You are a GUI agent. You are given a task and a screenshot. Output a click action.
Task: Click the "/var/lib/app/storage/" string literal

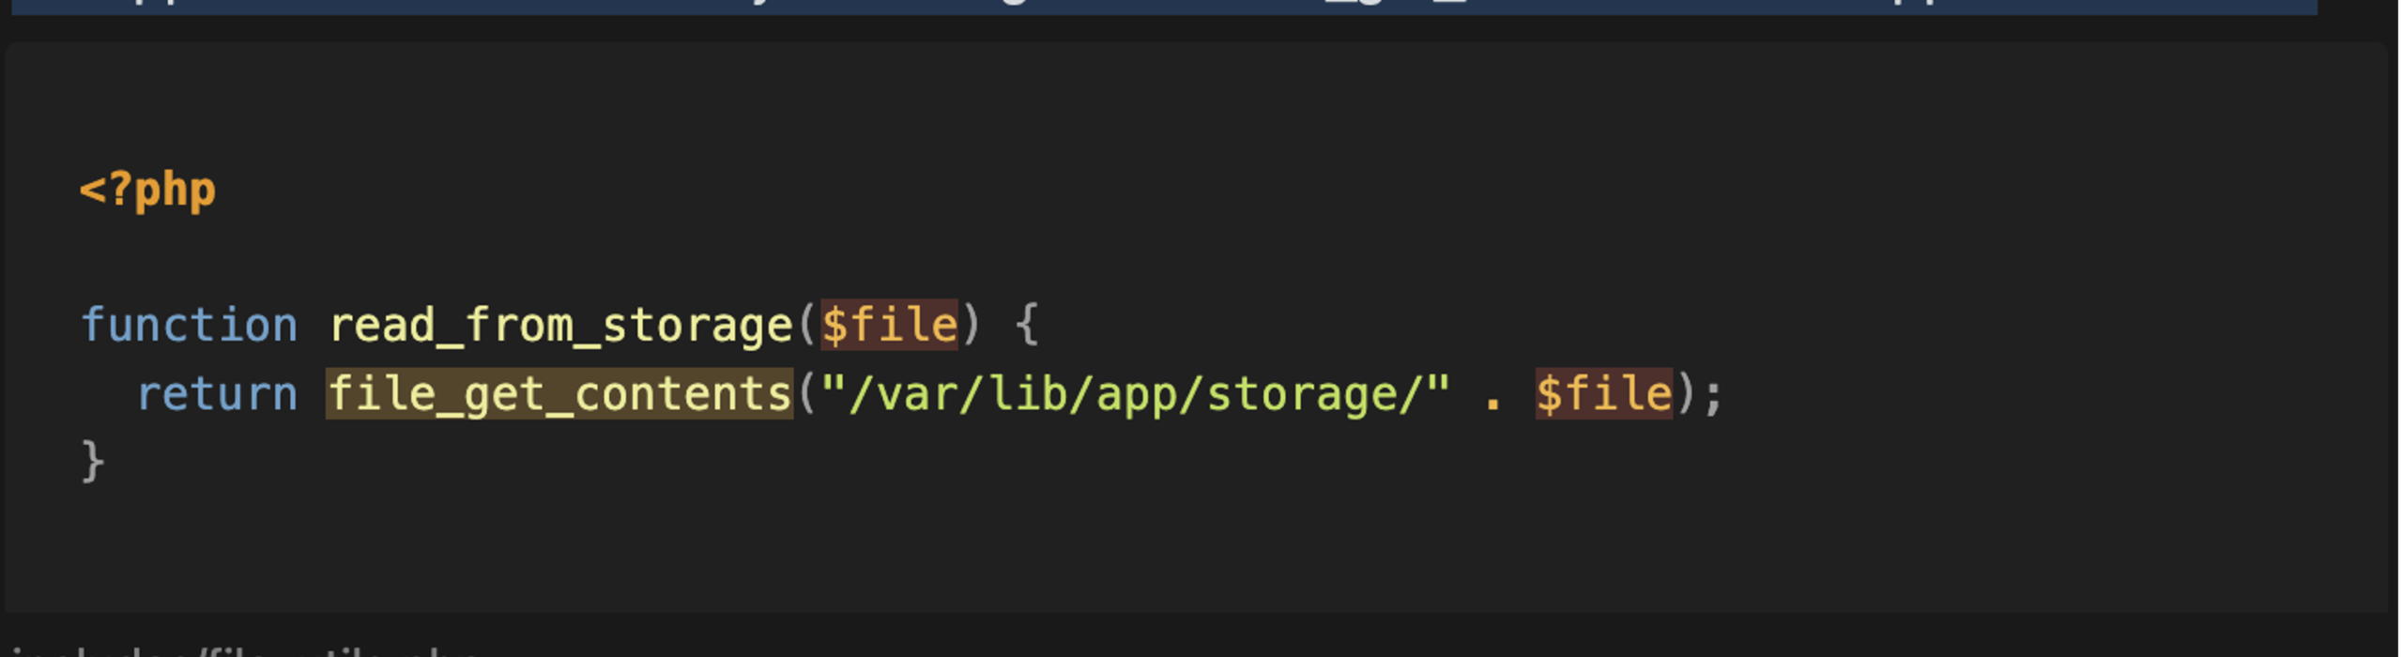[1135, 393]
